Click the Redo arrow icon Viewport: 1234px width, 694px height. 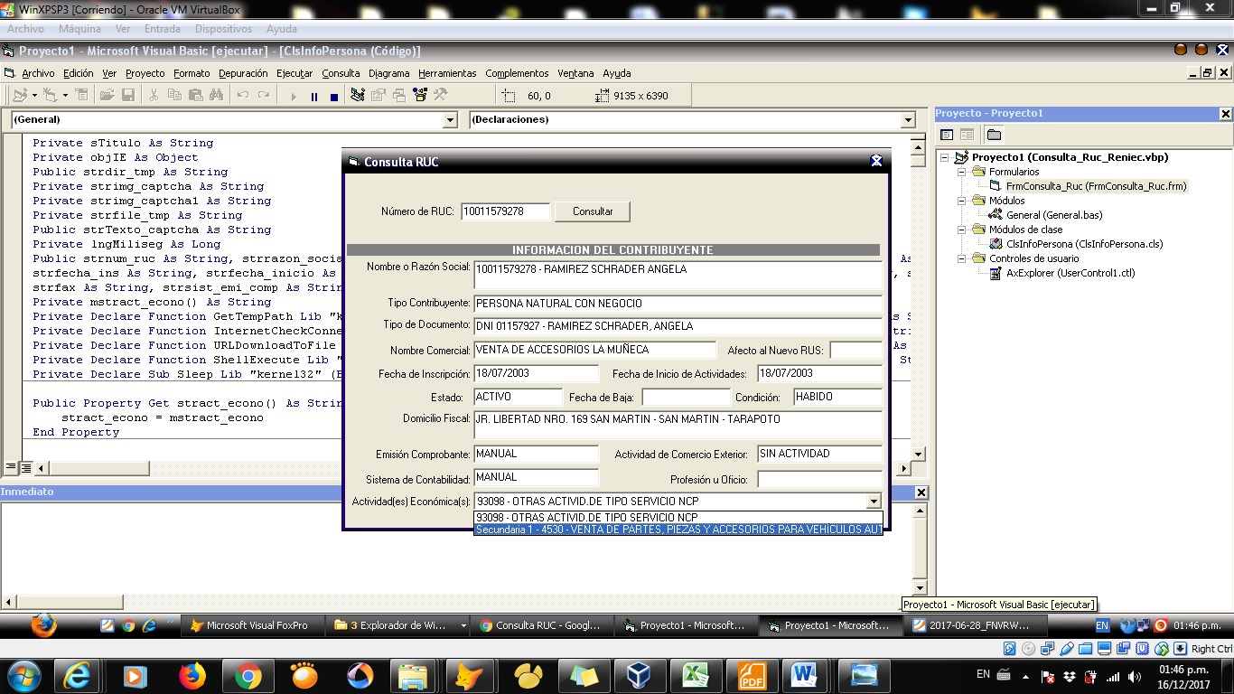click(263, 95)
